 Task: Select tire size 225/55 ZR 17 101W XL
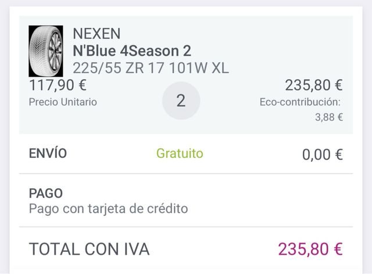point(151,68)
